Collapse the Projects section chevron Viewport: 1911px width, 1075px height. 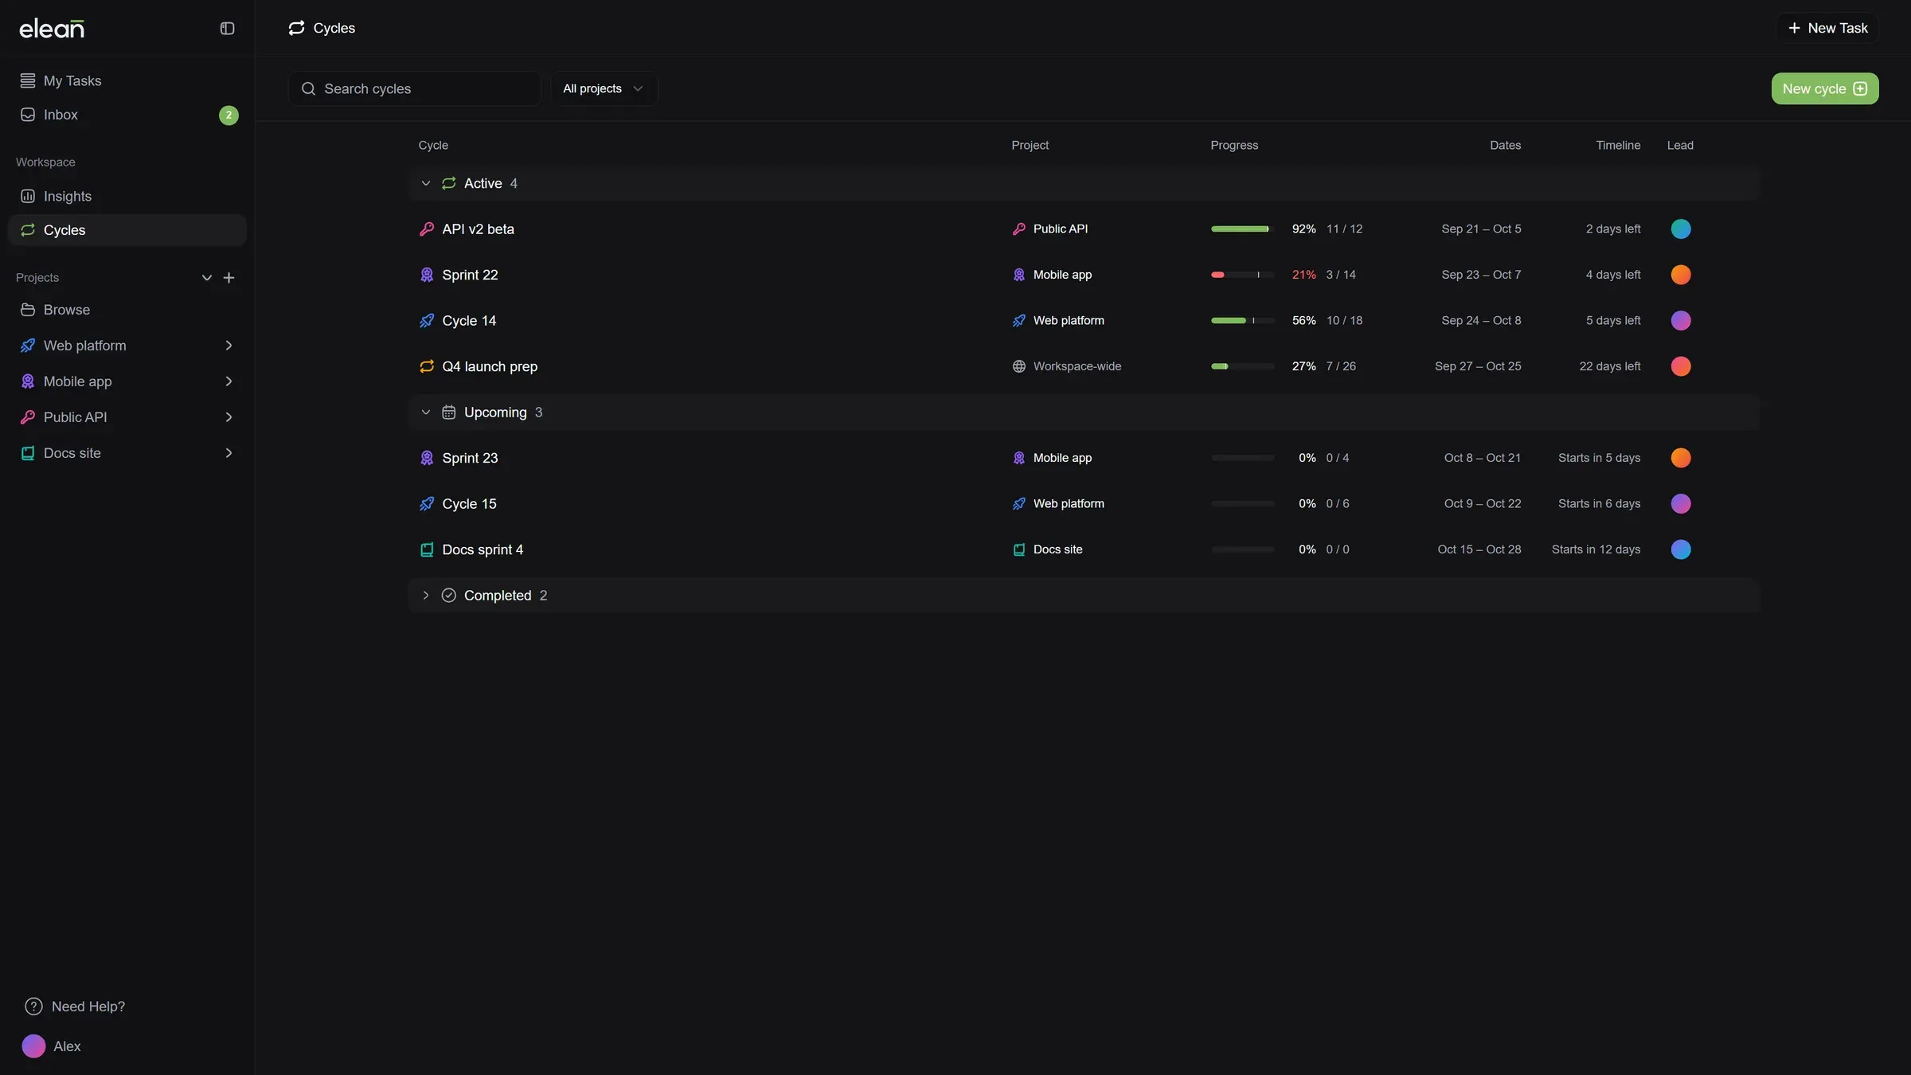[x=207, y=278]
